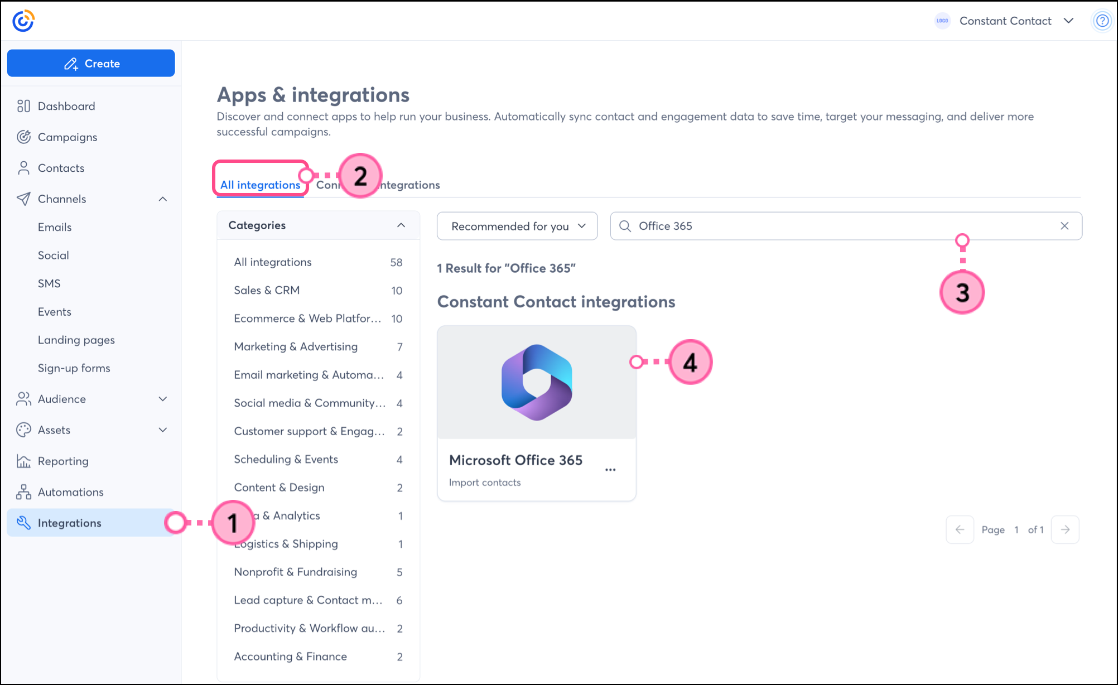Click the Automations workflow icon
The width and height of the screenshot is (1118, 685).
tap(23, 492)
